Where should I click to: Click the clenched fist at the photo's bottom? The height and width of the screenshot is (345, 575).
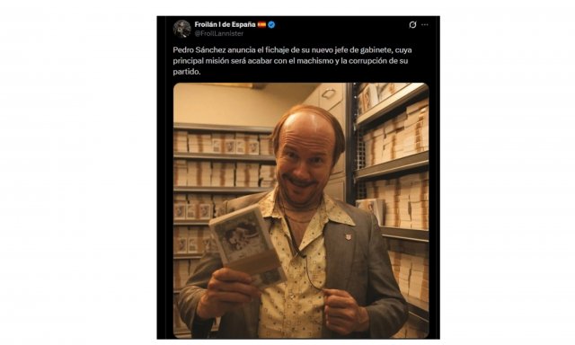pyautogui.click(x=345, y=312)
